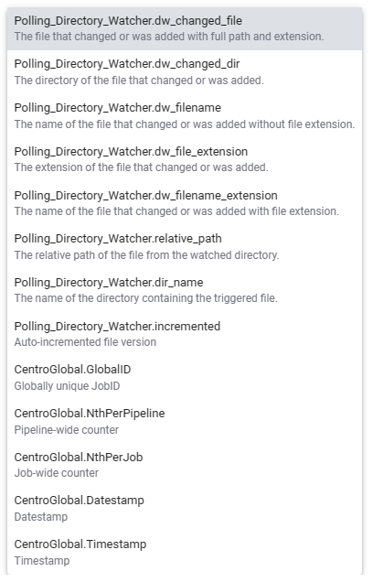Select CentroGlobal.Datestamp from the list
This screenshot has width=373, height=582.
click(x=185, y=509)
